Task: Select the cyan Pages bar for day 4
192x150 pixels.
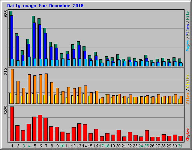Action: (x=29, y=61)
